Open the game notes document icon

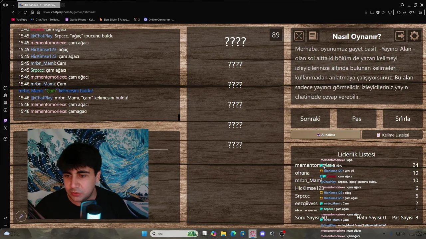(x=313, y=36)
